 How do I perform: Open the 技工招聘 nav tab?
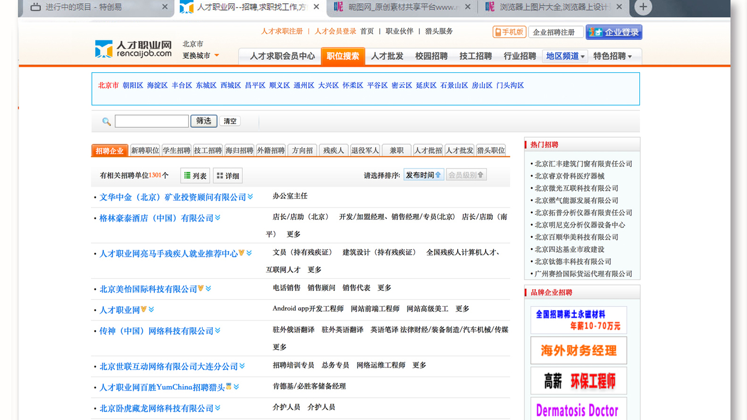pos(475,56)
